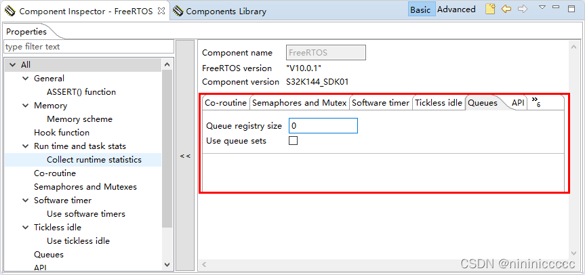Open the Properties tab
Image resolution: width=585 pixels, height=275 pixels.
tap(26, 32)
